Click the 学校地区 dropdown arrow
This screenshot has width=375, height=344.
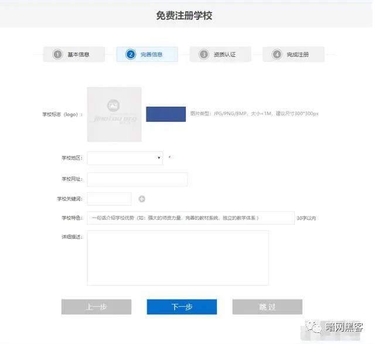pos(159,158)
